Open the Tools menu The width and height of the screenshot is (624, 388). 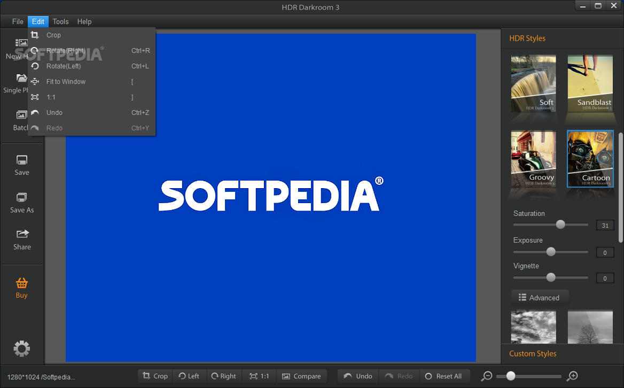coord(60,21)
